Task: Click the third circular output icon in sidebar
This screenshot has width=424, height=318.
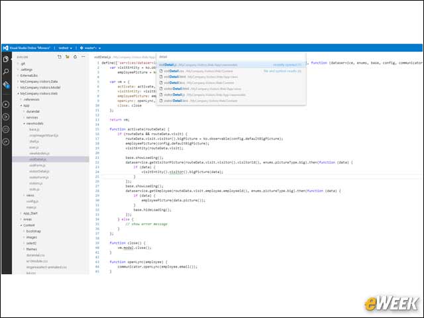Action: pyautogui.click(x=6, y=129)
